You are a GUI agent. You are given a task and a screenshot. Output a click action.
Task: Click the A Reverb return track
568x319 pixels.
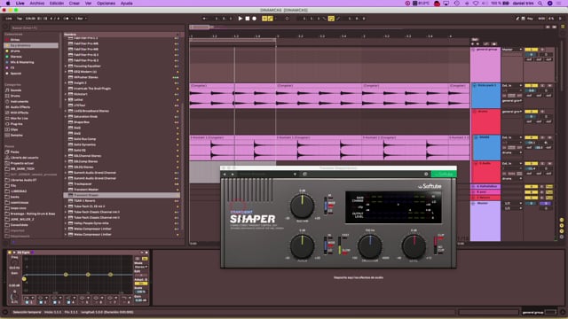tap(485, 187)
